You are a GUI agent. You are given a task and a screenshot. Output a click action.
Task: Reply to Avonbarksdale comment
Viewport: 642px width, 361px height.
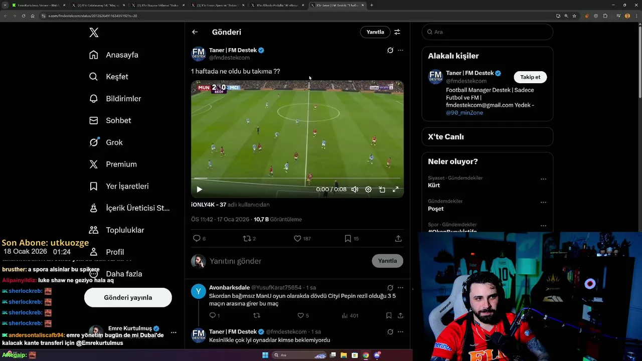pos(214,315)
